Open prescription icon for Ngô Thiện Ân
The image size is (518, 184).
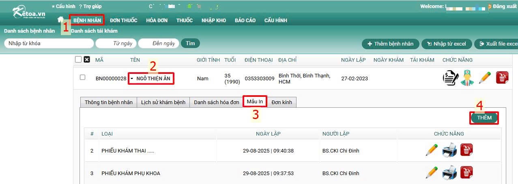[x=450, y=78]
